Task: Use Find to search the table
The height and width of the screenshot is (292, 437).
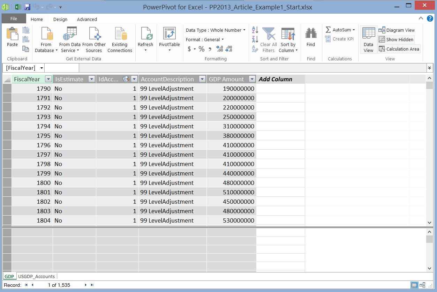Action: [310, 38]
